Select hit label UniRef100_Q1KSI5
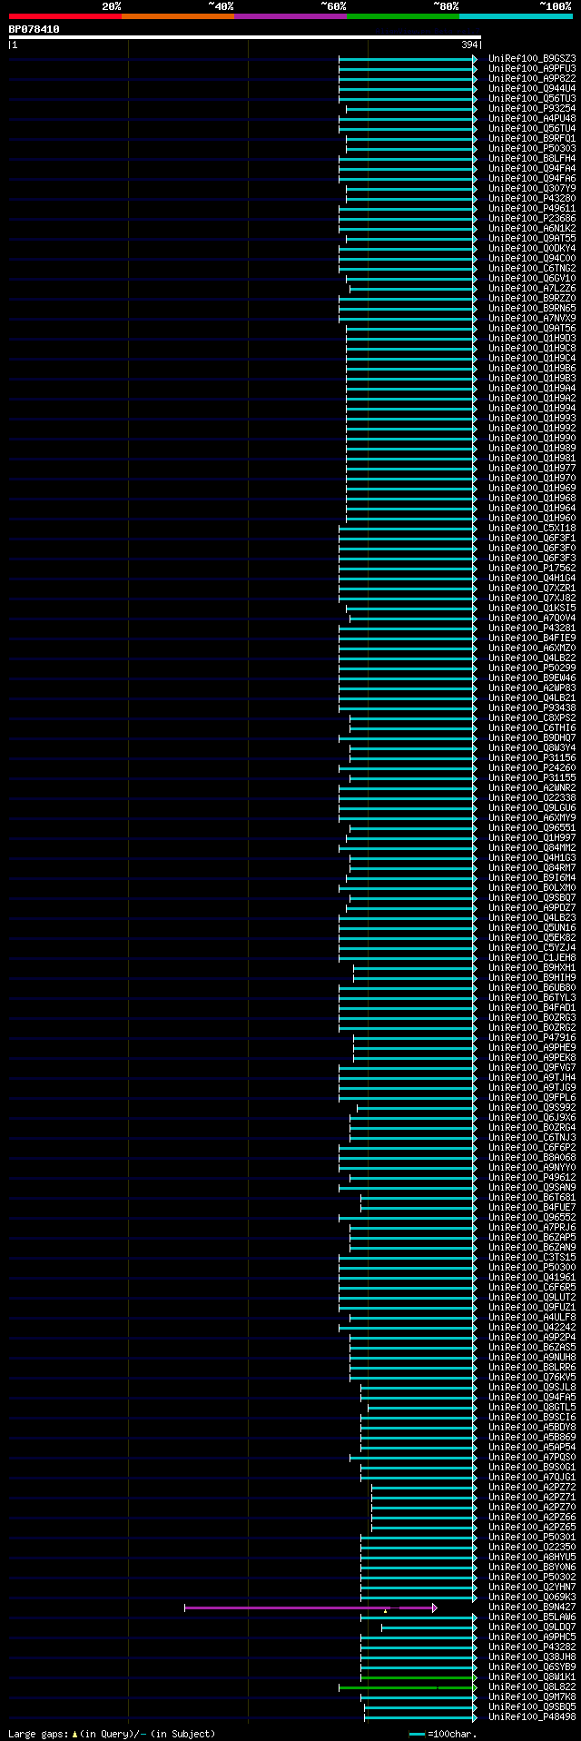 point(532,608)
